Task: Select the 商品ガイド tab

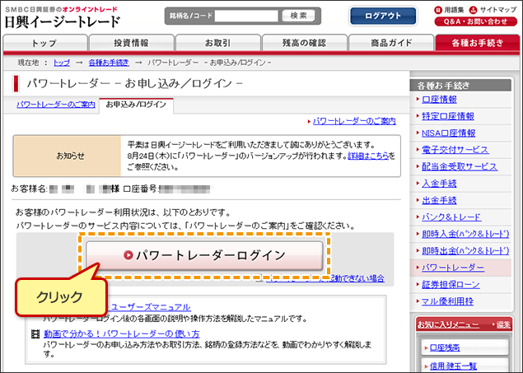Action: click(390, 43)
